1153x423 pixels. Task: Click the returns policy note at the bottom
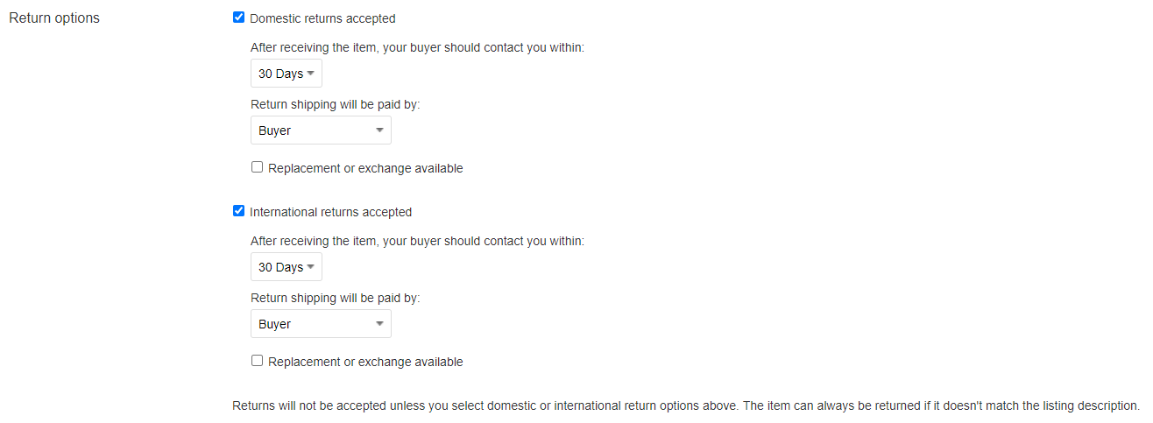click(686, 406)
